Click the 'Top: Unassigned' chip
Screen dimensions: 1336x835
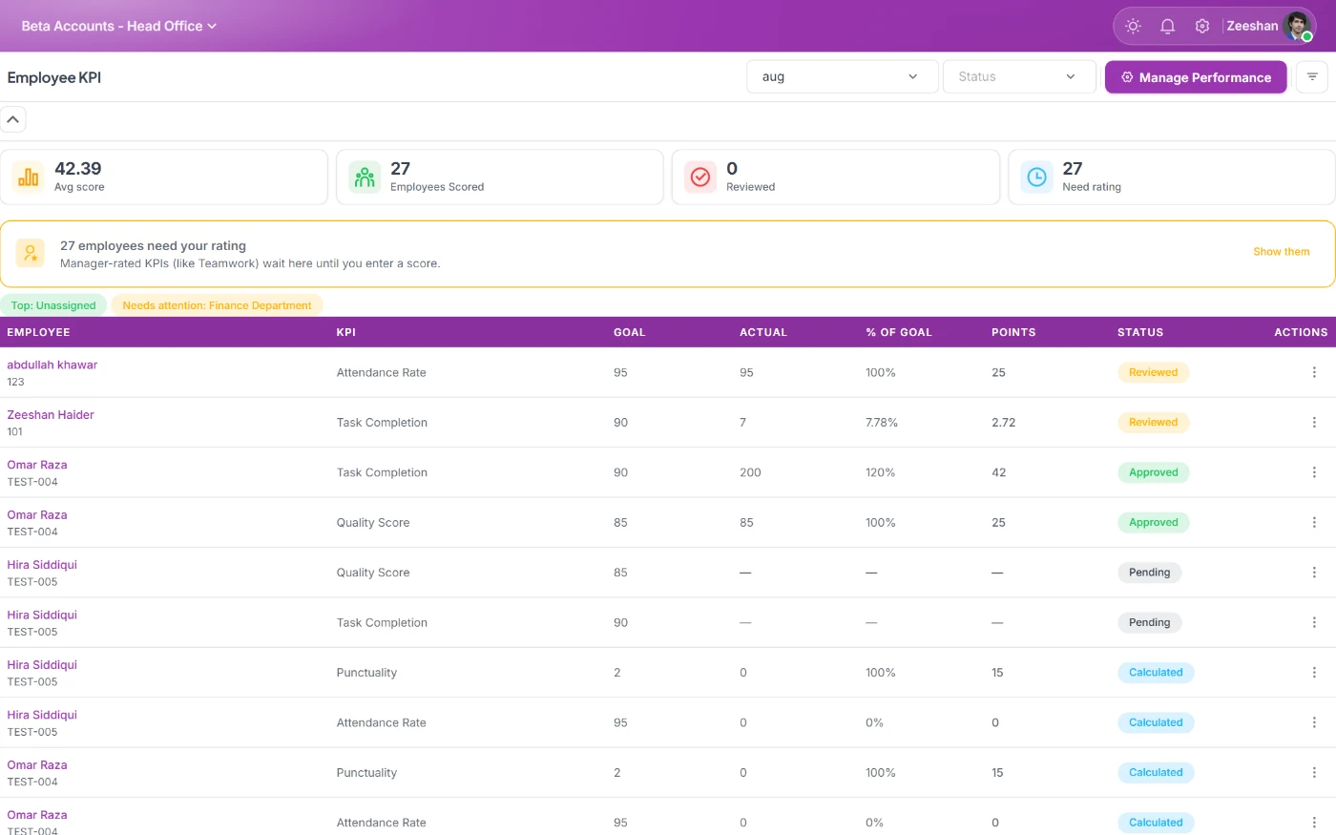pos(53,305)
